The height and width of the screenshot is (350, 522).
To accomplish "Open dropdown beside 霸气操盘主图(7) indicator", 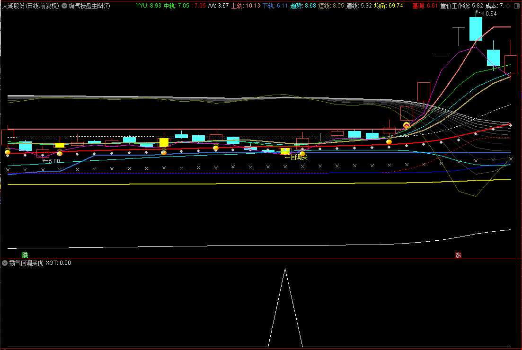I will (x=64, y=6).
